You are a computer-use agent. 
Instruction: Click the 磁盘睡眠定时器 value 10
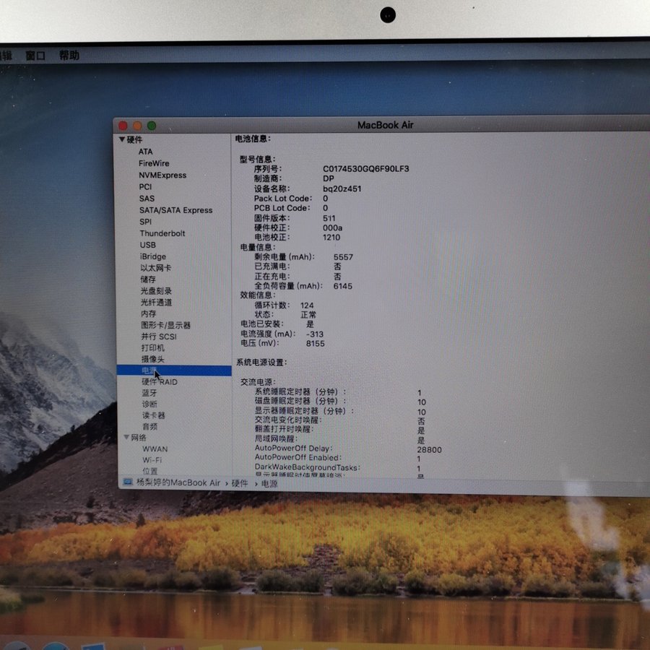[422, 402]
